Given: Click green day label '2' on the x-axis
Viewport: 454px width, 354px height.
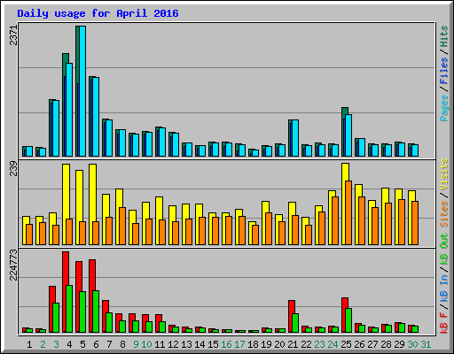Looking at the screenshot, I should tap(43, 344).
